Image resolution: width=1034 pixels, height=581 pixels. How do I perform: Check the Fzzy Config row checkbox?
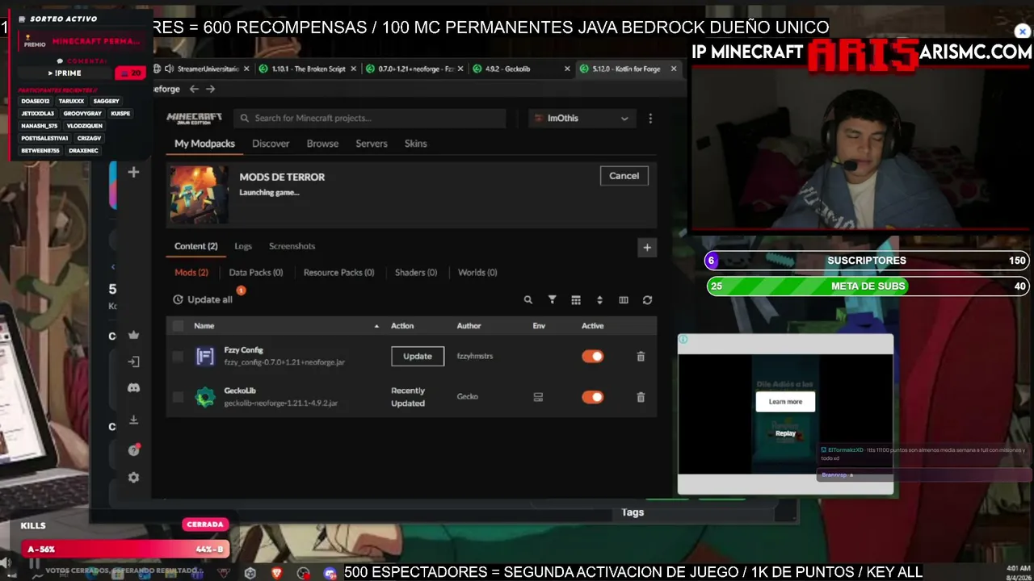pyautogui.click(x=178, y=356)
